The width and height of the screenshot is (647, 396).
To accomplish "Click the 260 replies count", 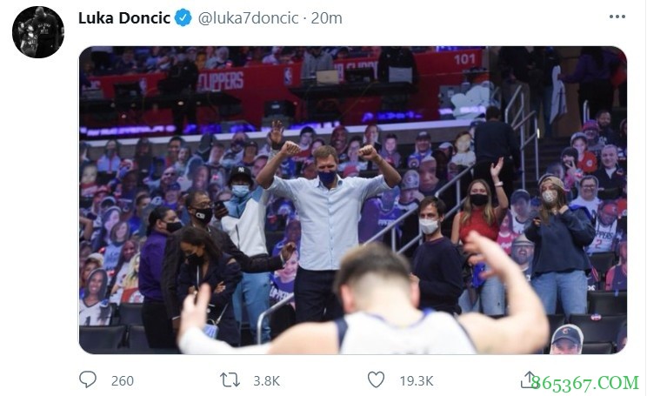I will 123,380.
